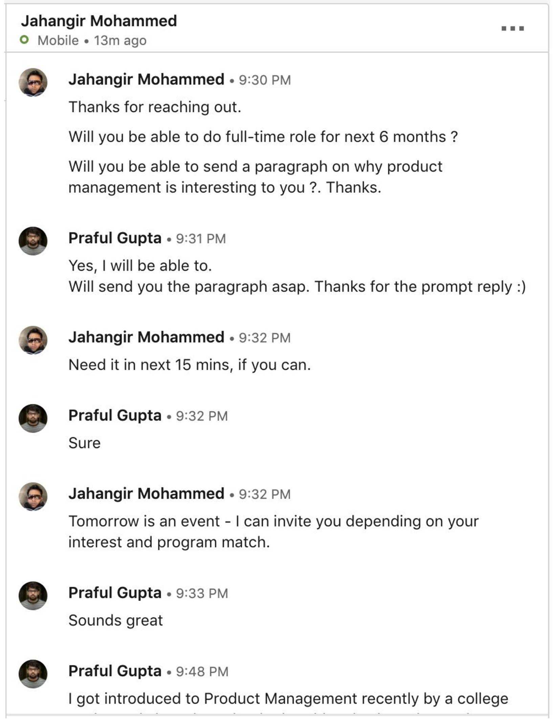This screenshot has width=553, height=719.
Task: Click the green online status indicator
Action: pos(24,40)
